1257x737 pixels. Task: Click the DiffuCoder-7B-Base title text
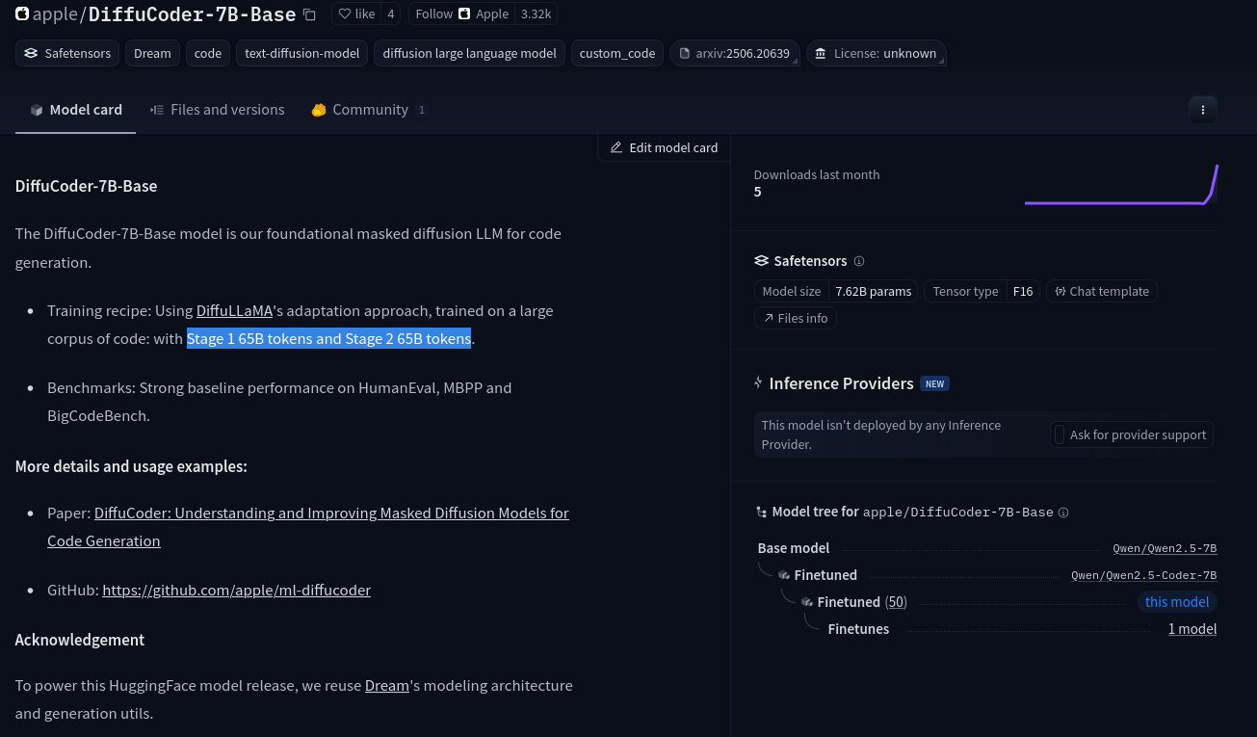(x=193, y=14)
